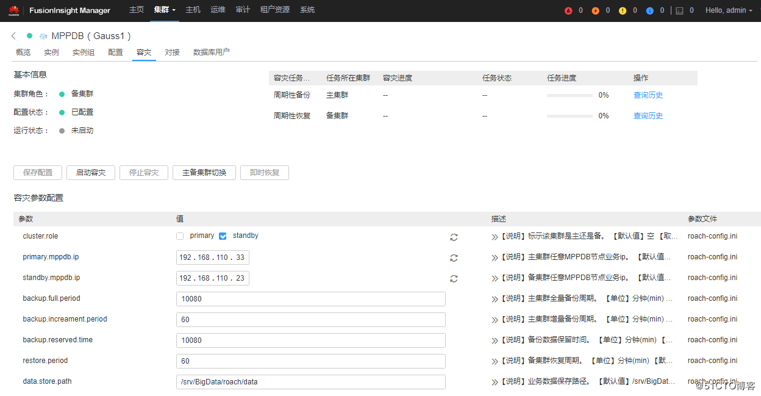Reset standby.mppdb.ip with refresh icon
The width and height of the screenshot is (761, 396).
tap(454, 278)
